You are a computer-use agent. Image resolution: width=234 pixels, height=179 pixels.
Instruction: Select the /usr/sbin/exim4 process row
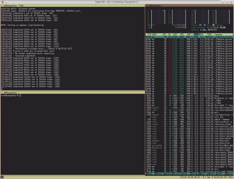point(189,148)
